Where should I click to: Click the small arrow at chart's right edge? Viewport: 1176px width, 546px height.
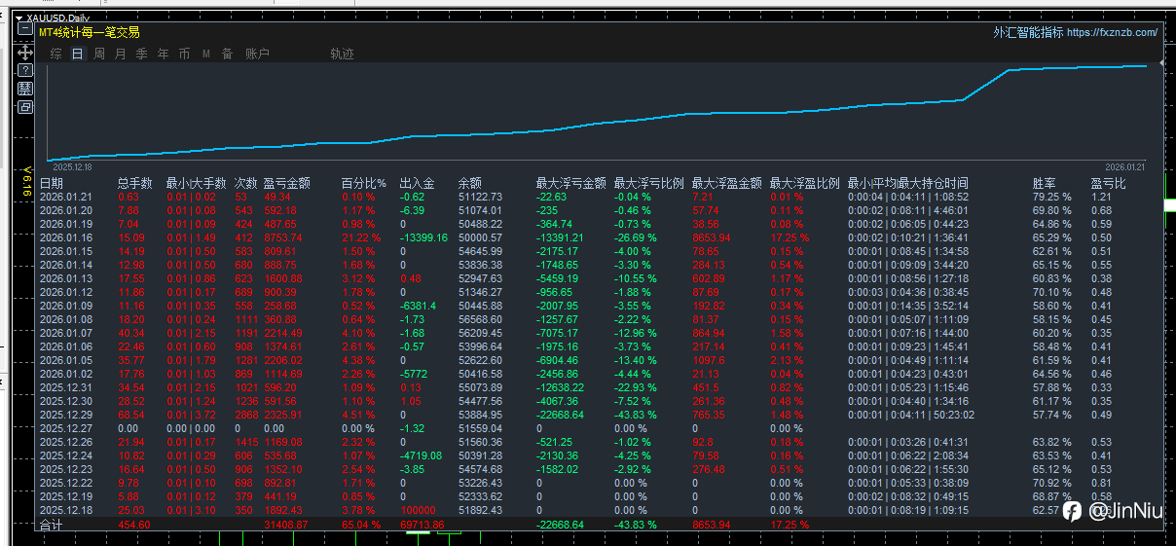1162,63
